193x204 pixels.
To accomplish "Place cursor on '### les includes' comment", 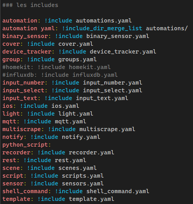I will coord(30,5).
